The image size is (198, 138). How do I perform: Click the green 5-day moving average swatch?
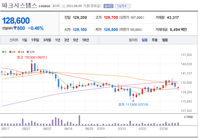[x=3, y=52]
